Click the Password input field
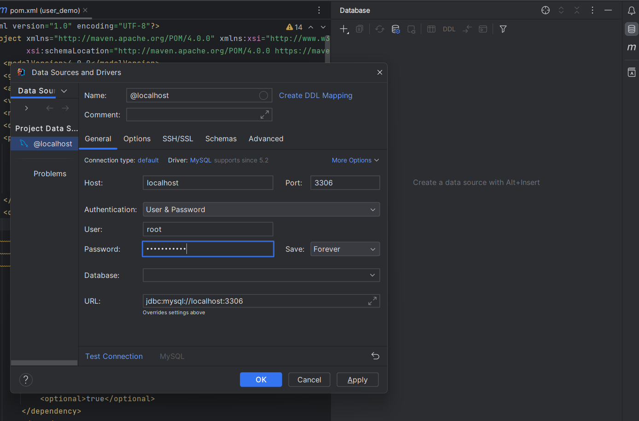Image resolution: width=639 pixels, height=421 pixels. tap(208, 249)
